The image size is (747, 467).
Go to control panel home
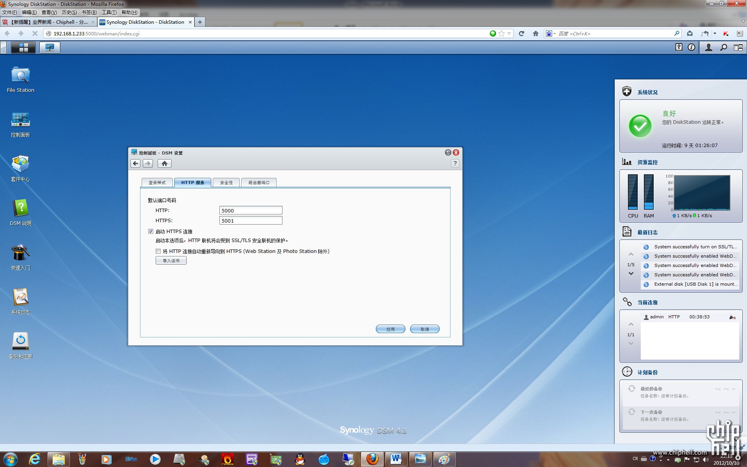pyautogui.click(x=165, y=163)
